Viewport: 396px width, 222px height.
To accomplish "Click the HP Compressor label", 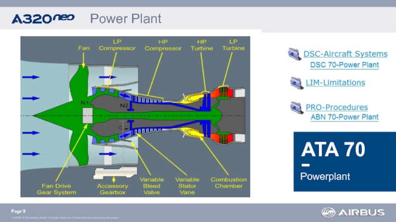I will [161, 44].
